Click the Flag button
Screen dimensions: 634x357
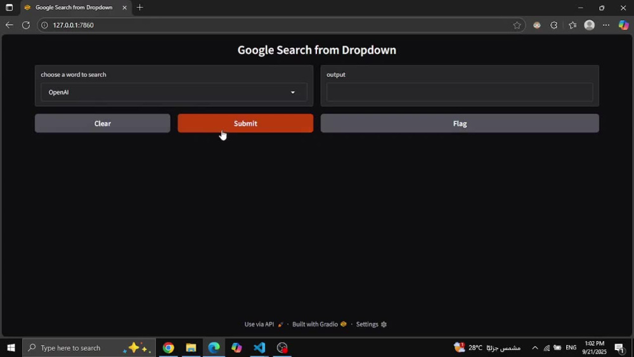[x=460, y=123]
